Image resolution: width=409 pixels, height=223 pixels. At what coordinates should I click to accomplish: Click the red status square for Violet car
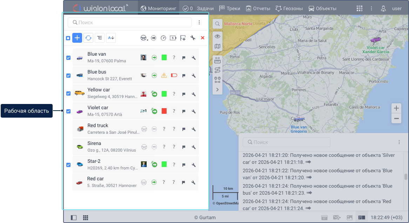click(x=164, y=111)
